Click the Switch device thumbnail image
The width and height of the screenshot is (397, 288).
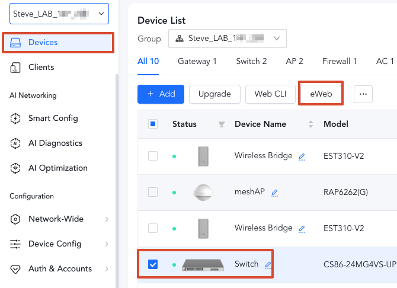click(x=203, y=264)
